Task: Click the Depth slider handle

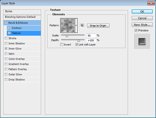Action: point(79,41)
